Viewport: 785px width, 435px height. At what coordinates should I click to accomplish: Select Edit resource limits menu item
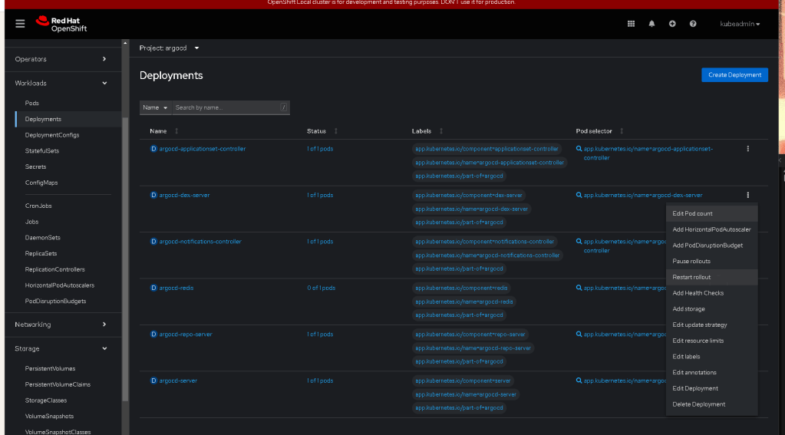711,341
